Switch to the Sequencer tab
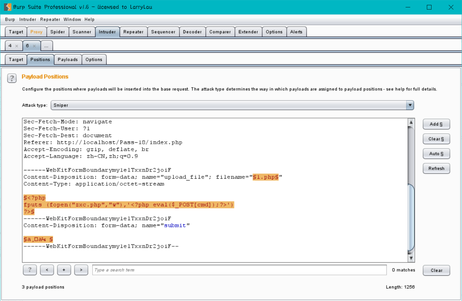 163,32
